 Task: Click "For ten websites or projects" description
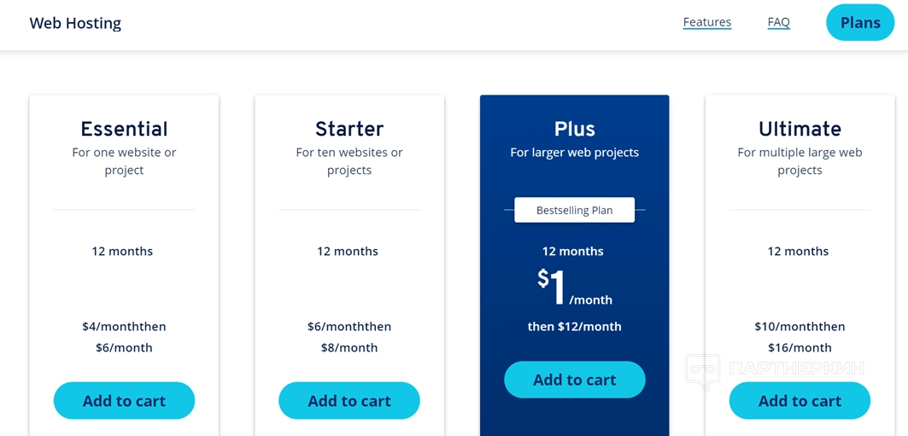[x=349, y=161]
